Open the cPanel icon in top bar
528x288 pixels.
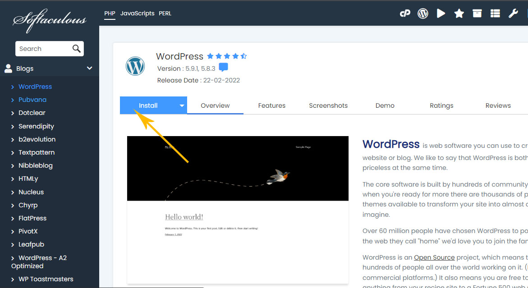[405, 14]
